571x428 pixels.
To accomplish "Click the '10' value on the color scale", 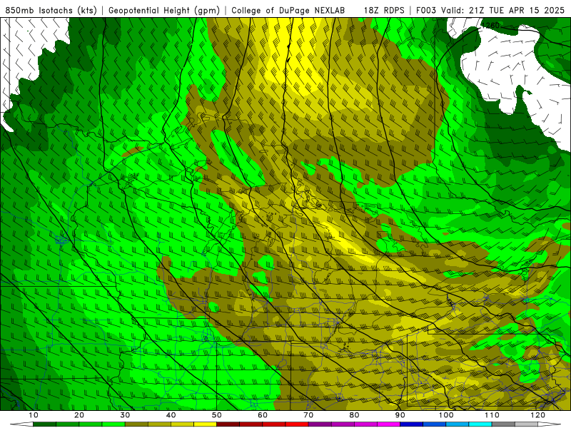I will [33, 415].
